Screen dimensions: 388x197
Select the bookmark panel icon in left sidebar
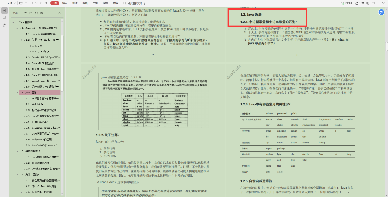pyautogui.click(x=4, y=10)
